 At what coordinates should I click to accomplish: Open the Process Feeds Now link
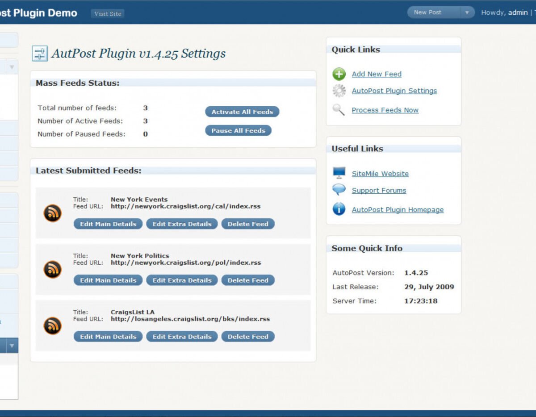tap(385, 110)
